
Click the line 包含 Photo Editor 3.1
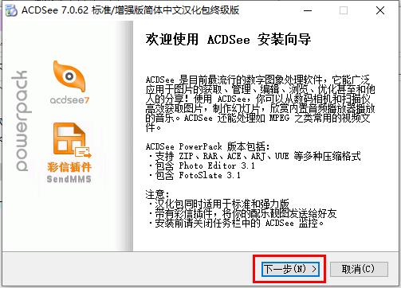[202, 166]
